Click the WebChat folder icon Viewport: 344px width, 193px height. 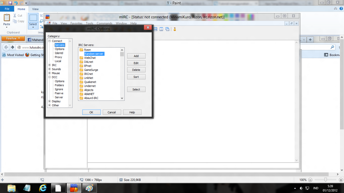click(x=81, y=58)
